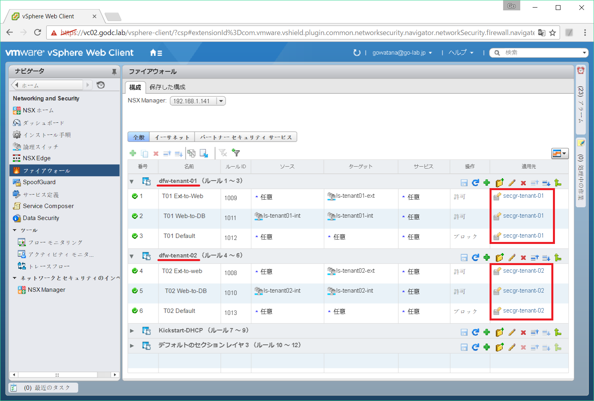Toggle enabled status of rule 1 T01 Ext-to-Web
The image size is (594, 401).
(x=135, y=196)
